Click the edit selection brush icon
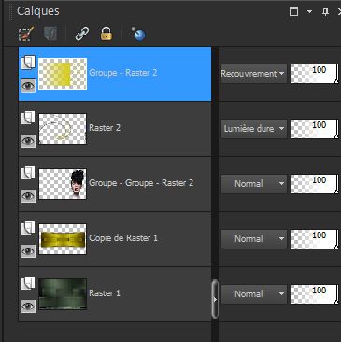Viewport: 341px width, 342px height. [26, 34]
